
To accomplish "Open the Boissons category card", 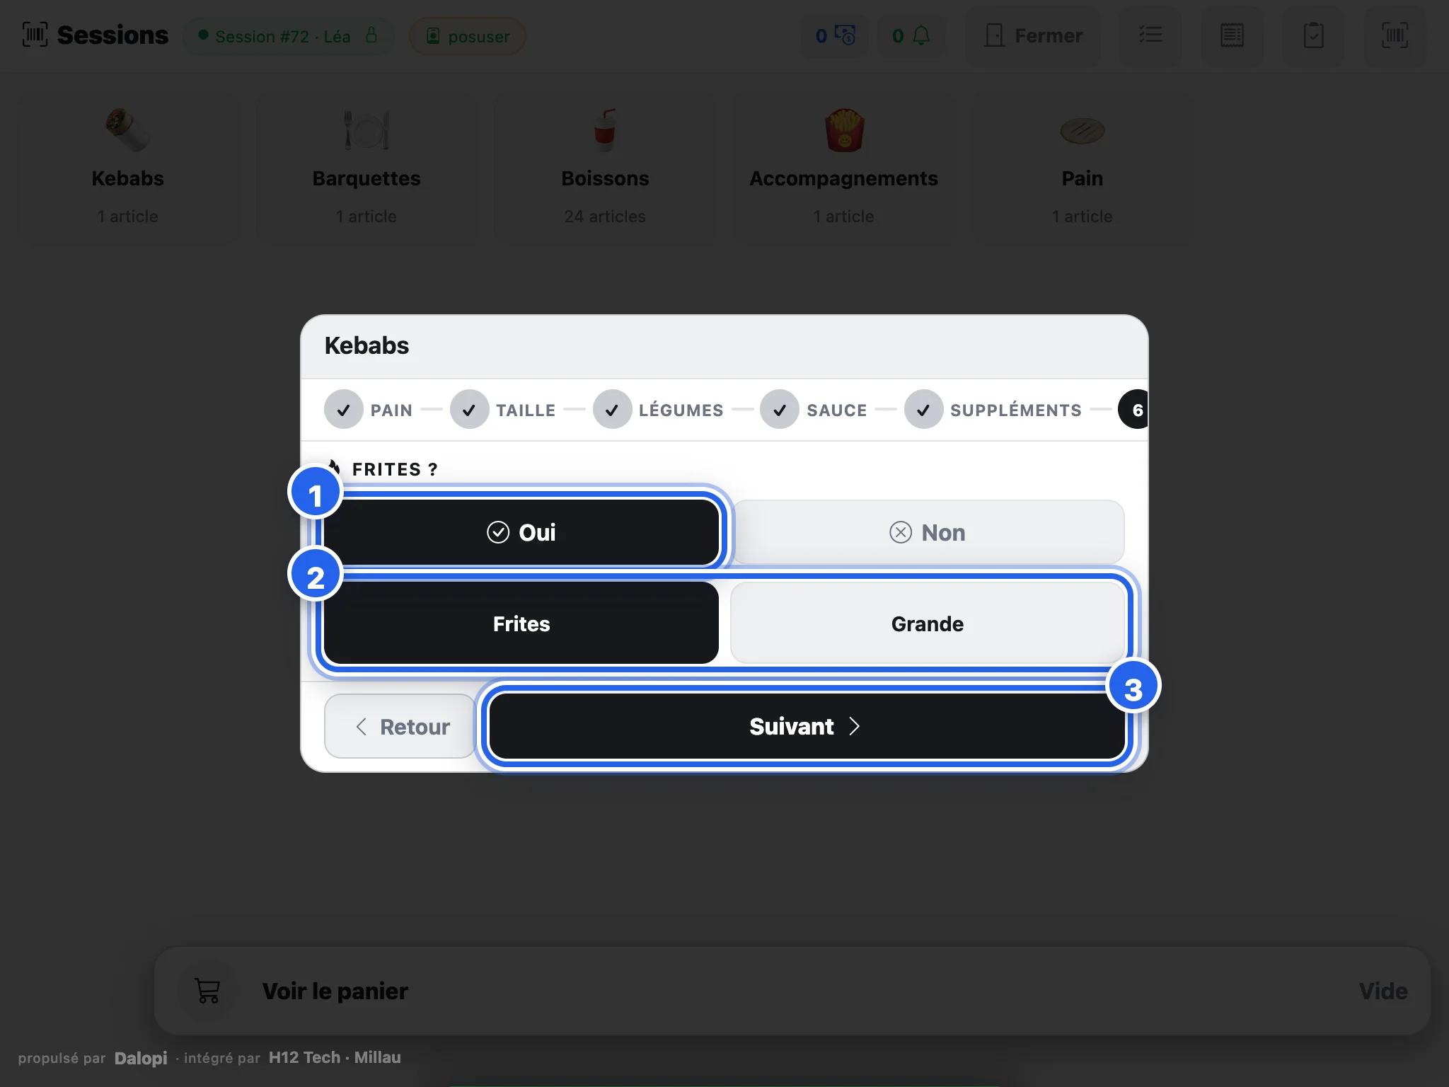I will tap(605, 168).
